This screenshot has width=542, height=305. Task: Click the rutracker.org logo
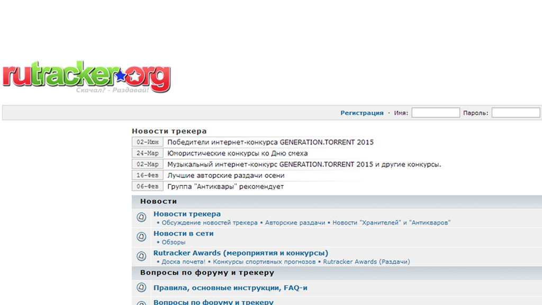pyautogui.click(x=86, y=76)
